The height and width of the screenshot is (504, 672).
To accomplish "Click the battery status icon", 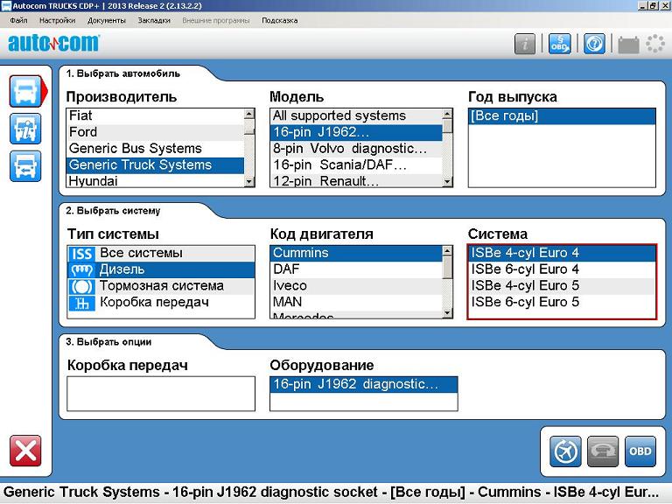I will [x=628, y=45].
